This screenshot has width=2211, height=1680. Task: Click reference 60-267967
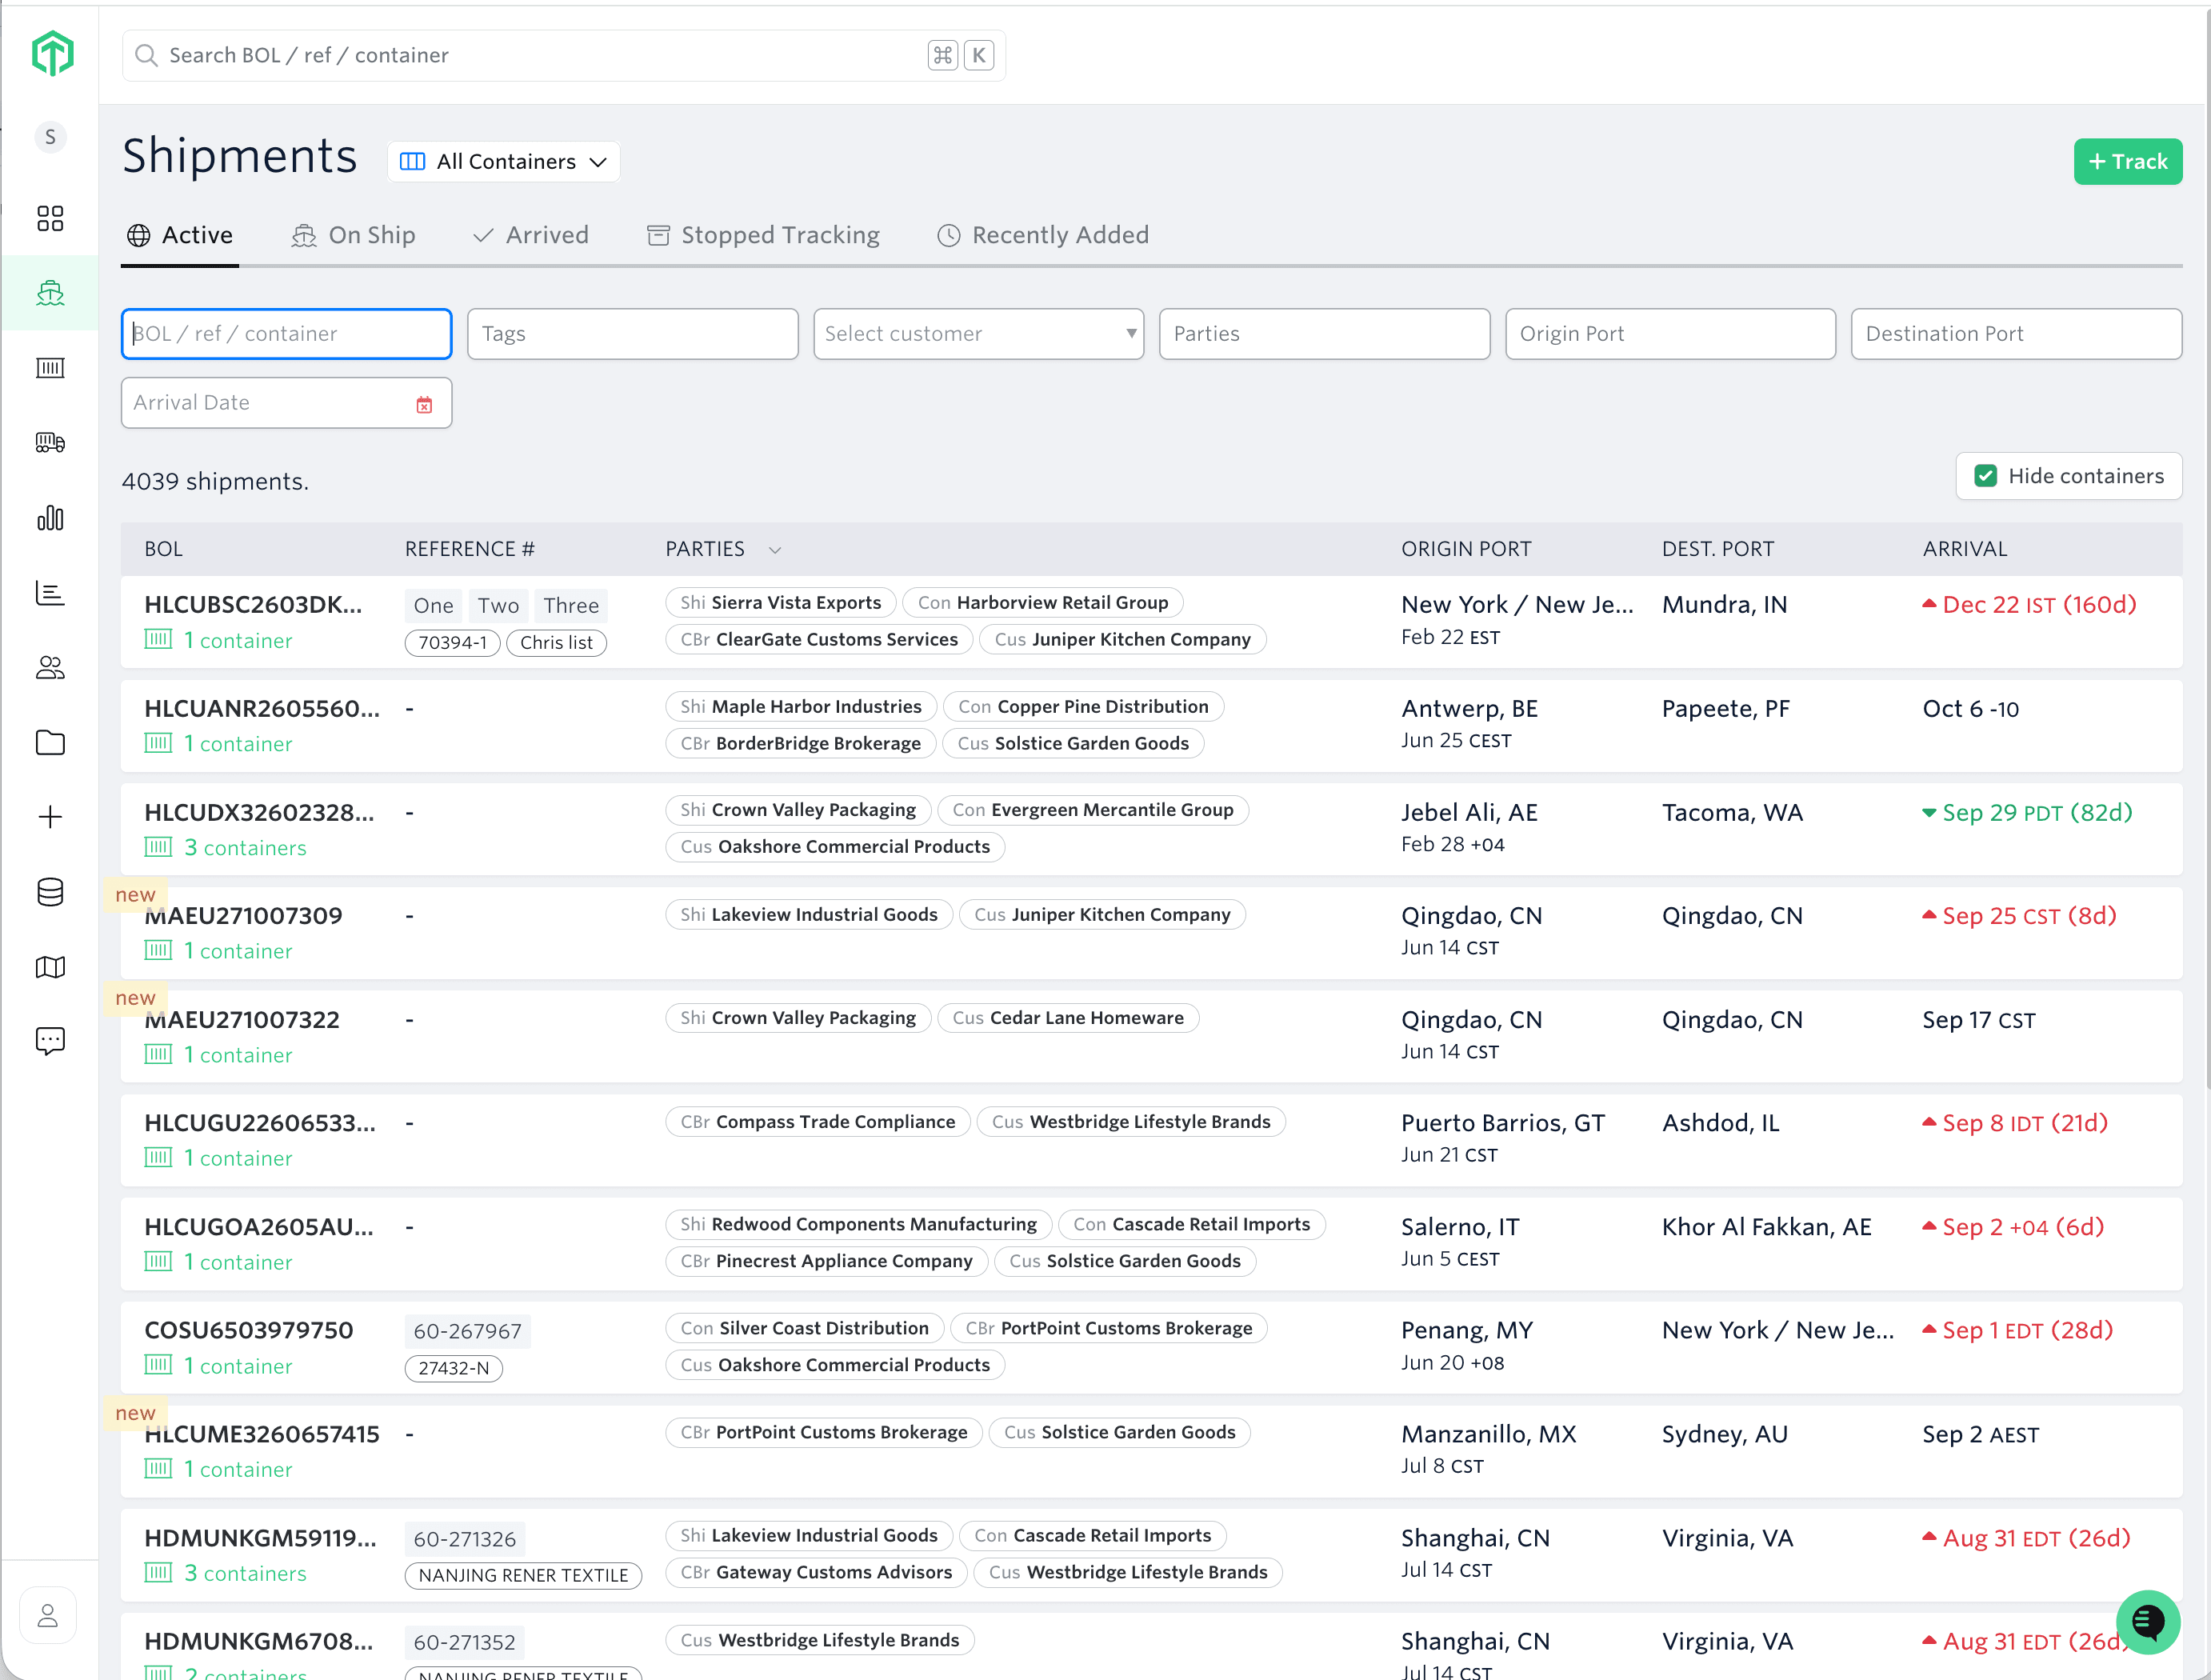coord(467,1331)
